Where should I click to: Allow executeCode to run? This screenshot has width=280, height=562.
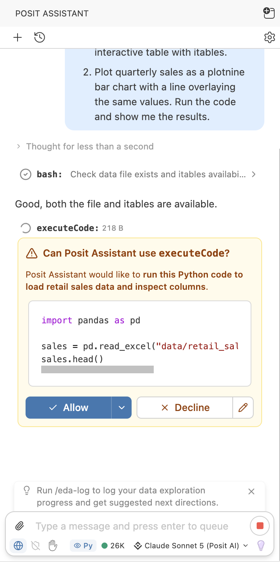[69, 408]
